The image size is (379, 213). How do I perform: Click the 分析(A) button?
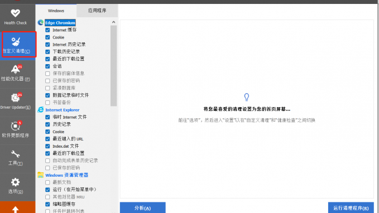(x=142, y=207)
